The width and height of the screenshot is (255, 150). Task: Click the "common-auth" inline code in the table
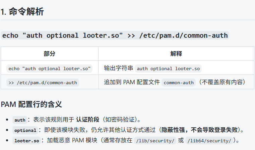click(x=179, y=83)
